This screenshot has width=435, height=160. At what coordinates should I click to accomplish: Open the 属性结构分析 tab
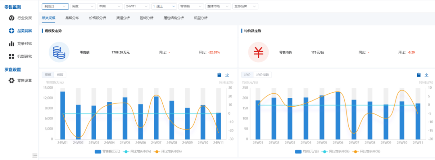click(174, 18)
